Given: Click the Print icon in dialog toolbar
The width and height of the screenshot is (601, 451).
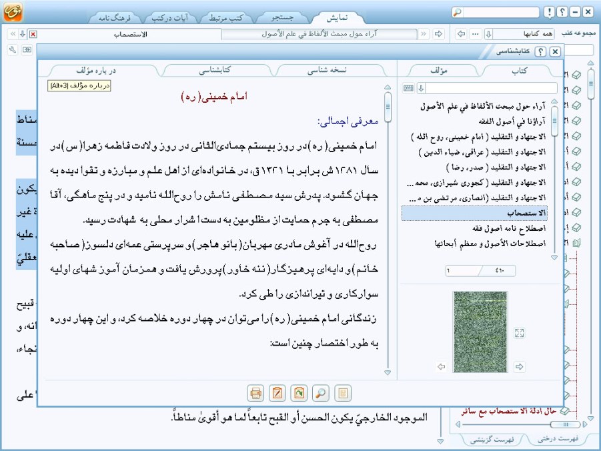Looking at the screenshot, I should coord(255,393).
